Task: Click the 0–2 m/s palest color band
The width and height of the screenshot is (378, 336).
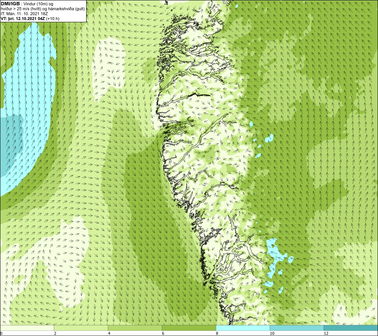Action: click(27, 328)
